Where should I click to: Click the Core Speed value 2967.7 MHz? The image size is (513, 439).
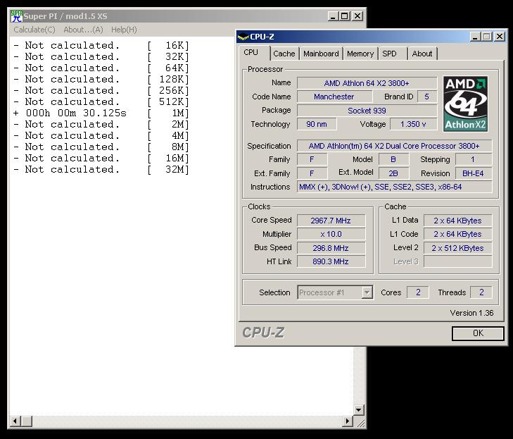pos(331,221)
